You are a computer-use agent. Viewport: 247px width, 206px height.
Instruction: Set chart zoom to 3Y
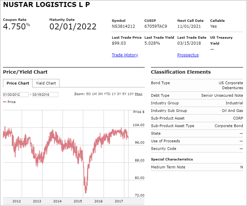[x=119, y=94]
